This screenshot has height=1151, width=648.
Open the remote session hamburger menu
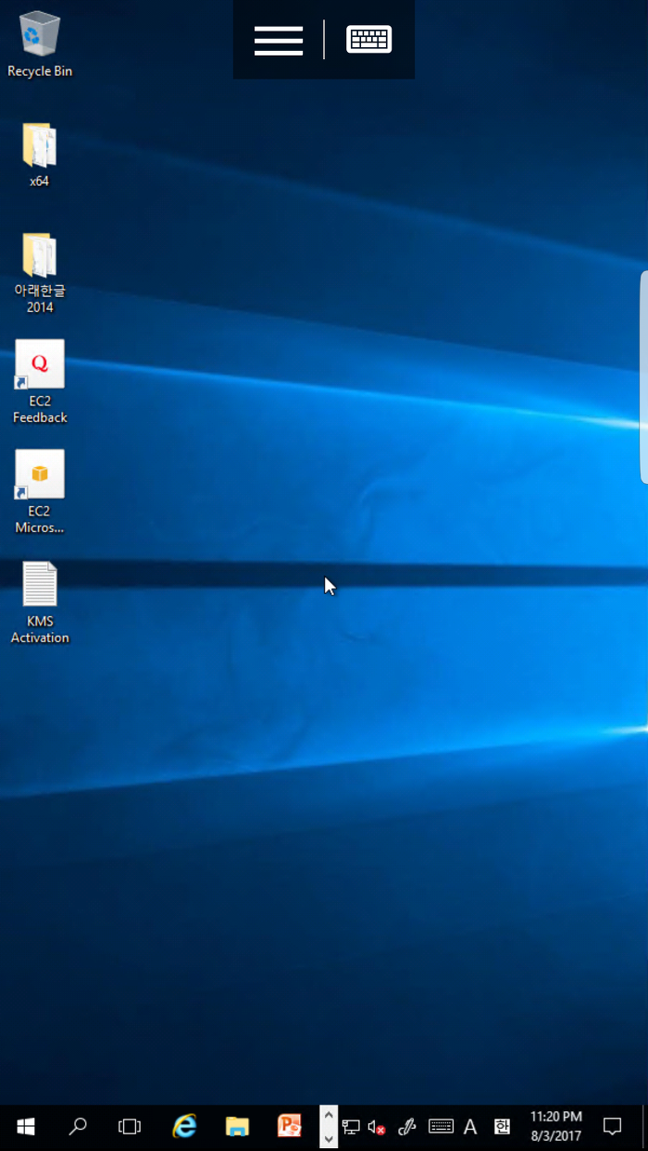[x=279, y=40]
